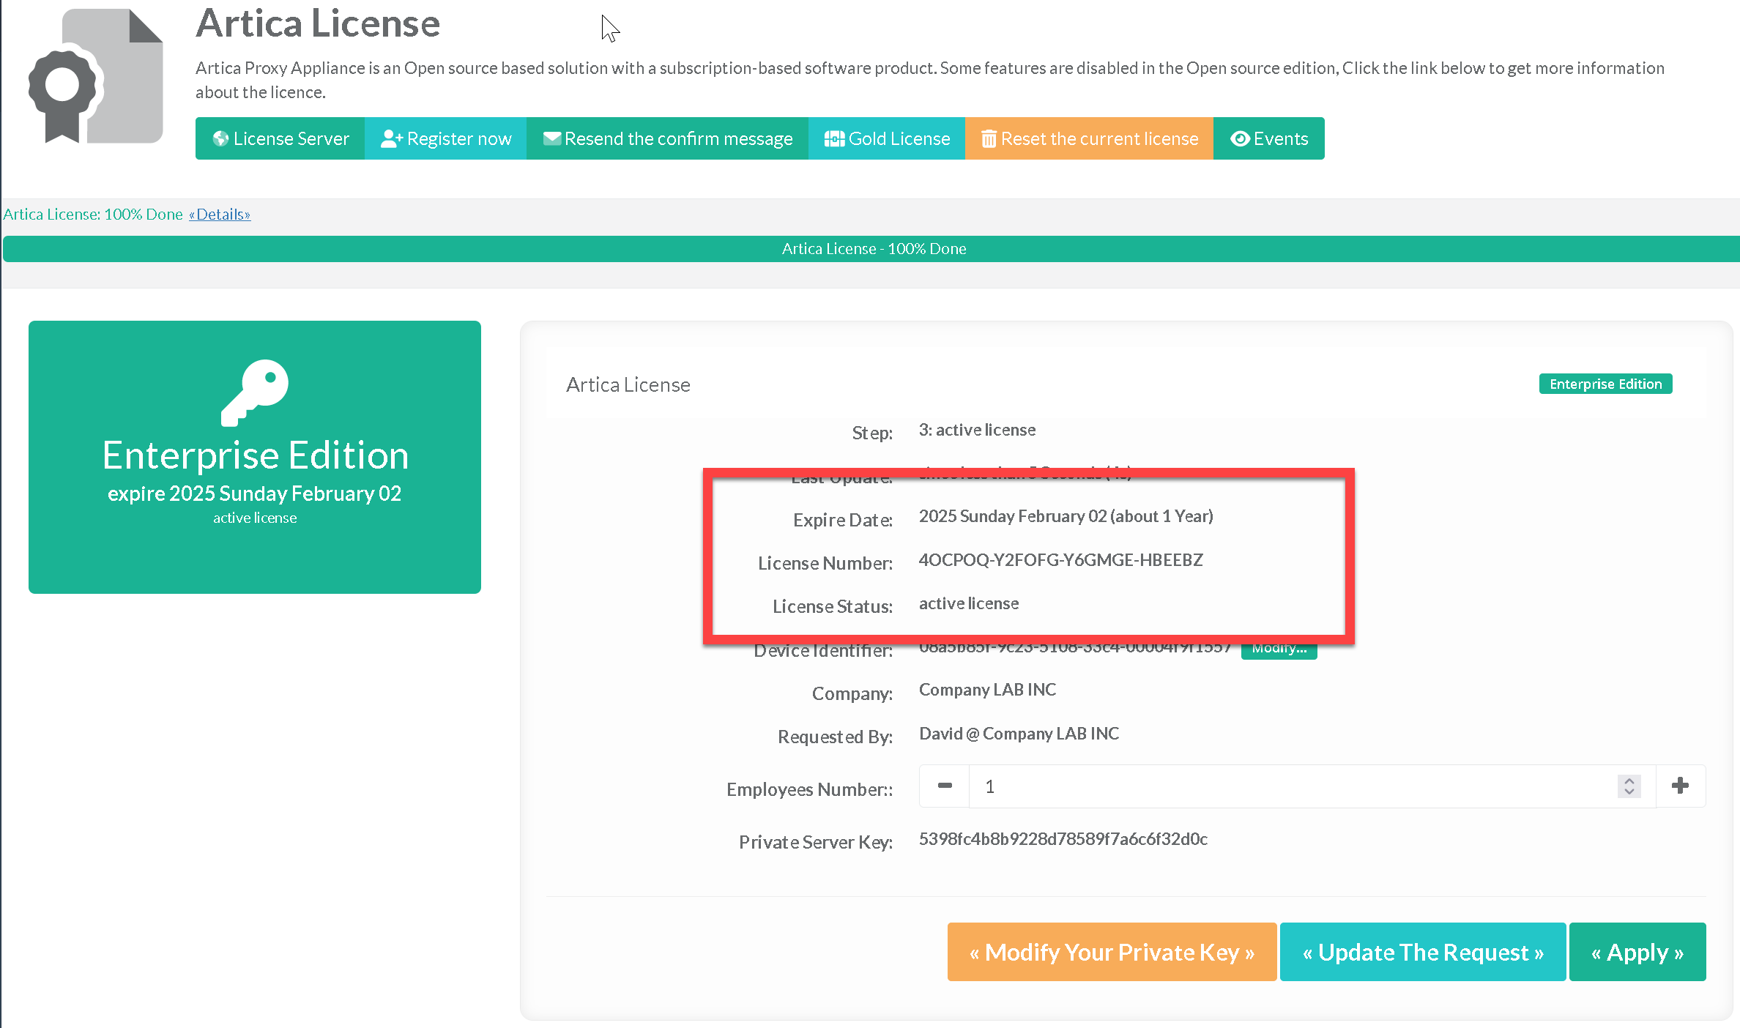Open the «Details» link
Viewport: 1740px width, 1028px height.
220,215
